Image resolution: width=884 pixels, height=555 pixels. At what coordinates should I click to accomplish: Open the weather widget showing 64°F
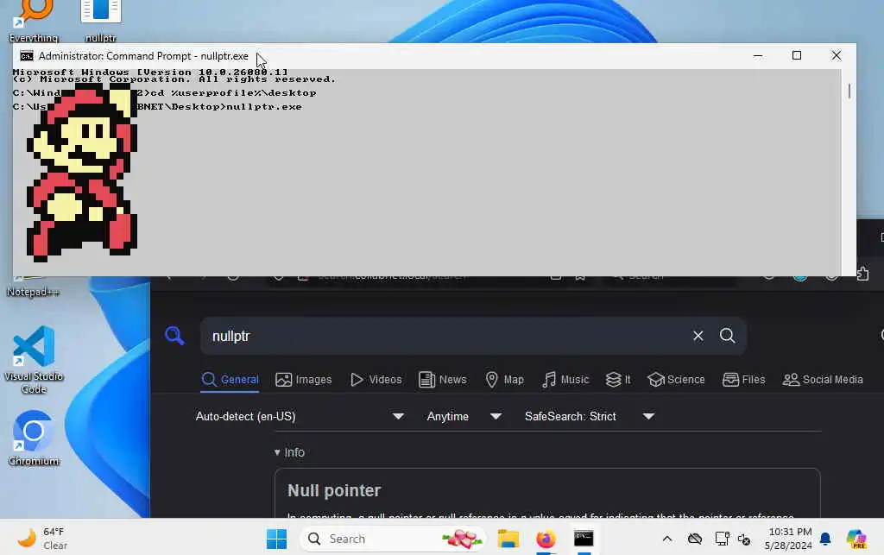[x=41, y=539]
